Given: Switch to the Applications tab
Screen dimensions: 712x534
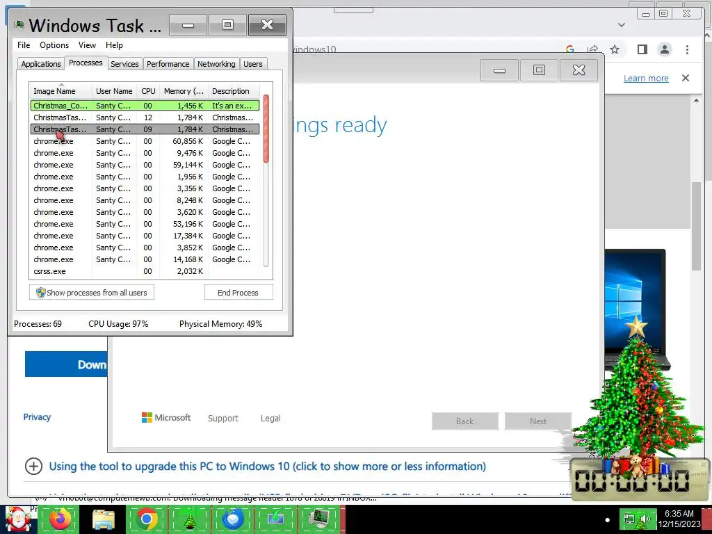Looking at the screenshot, I should [41, 64].
